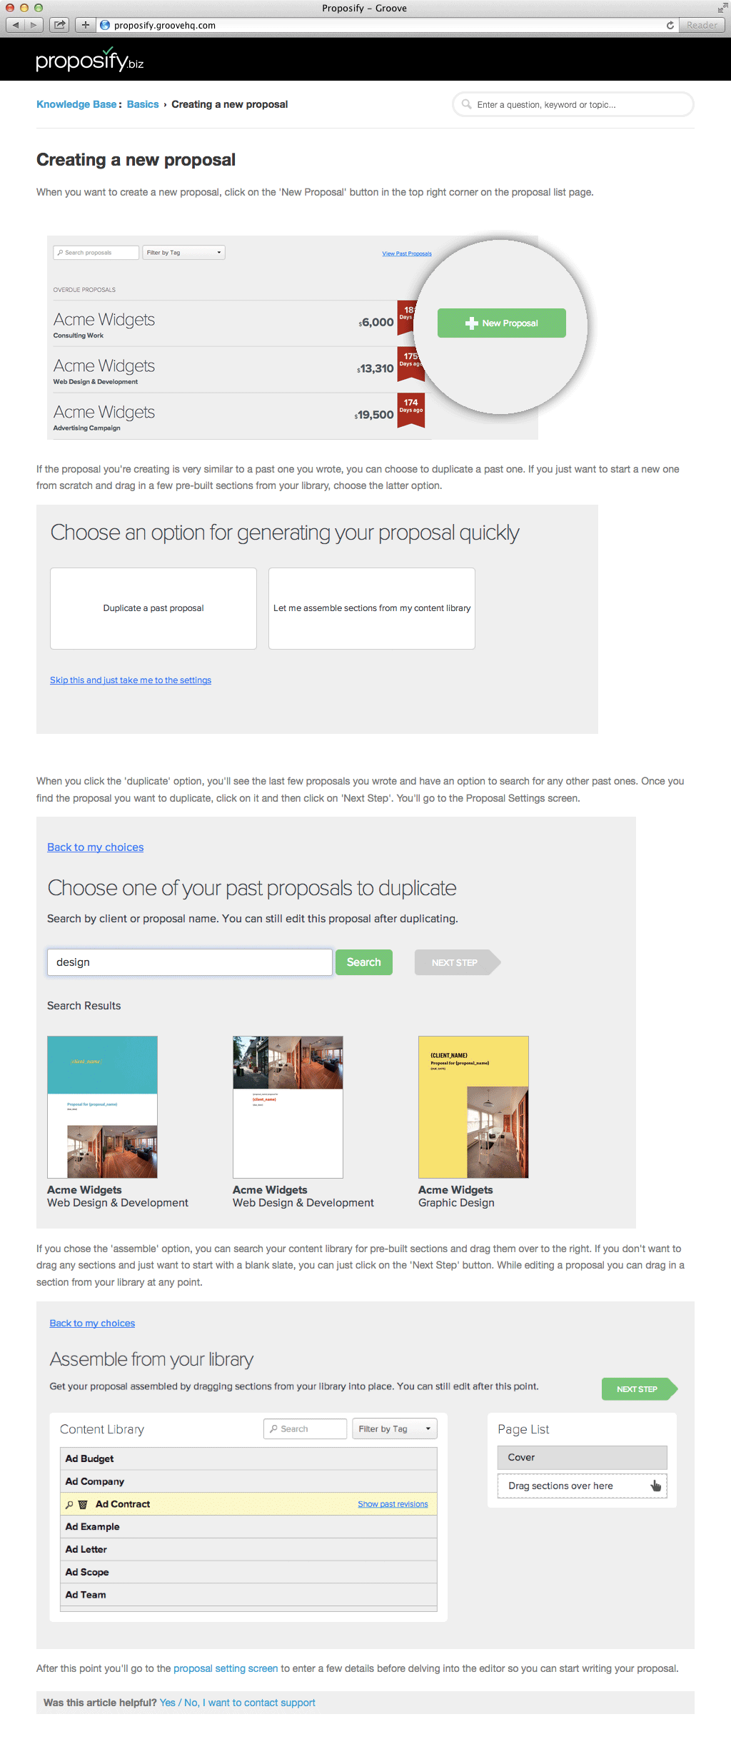Click the knowledge base search field

point(573,104)
